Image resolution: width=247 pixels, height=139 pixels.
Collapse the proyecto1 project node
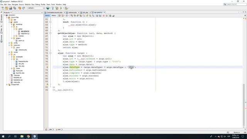pos(5,15)
